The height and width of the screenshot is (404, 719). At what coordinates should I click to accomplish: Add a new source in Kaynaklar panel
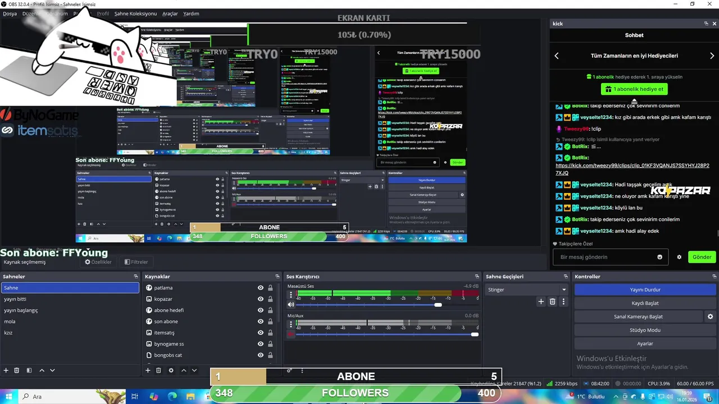[148, 370]
